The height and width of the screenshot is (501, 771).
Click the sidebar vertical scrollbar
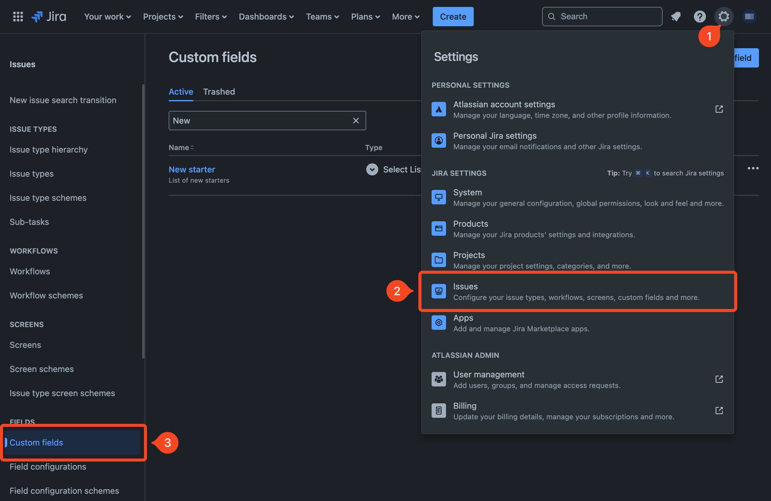(x=143, y=222)
